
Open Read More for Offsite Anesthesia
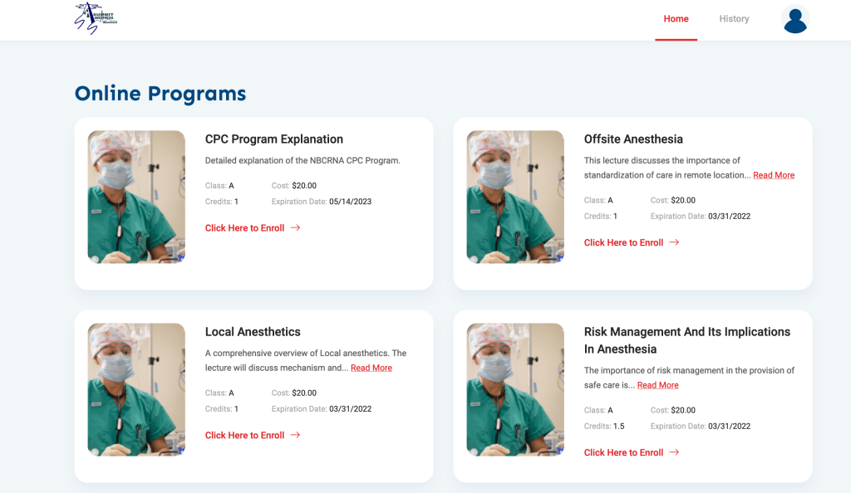[774, 174]
